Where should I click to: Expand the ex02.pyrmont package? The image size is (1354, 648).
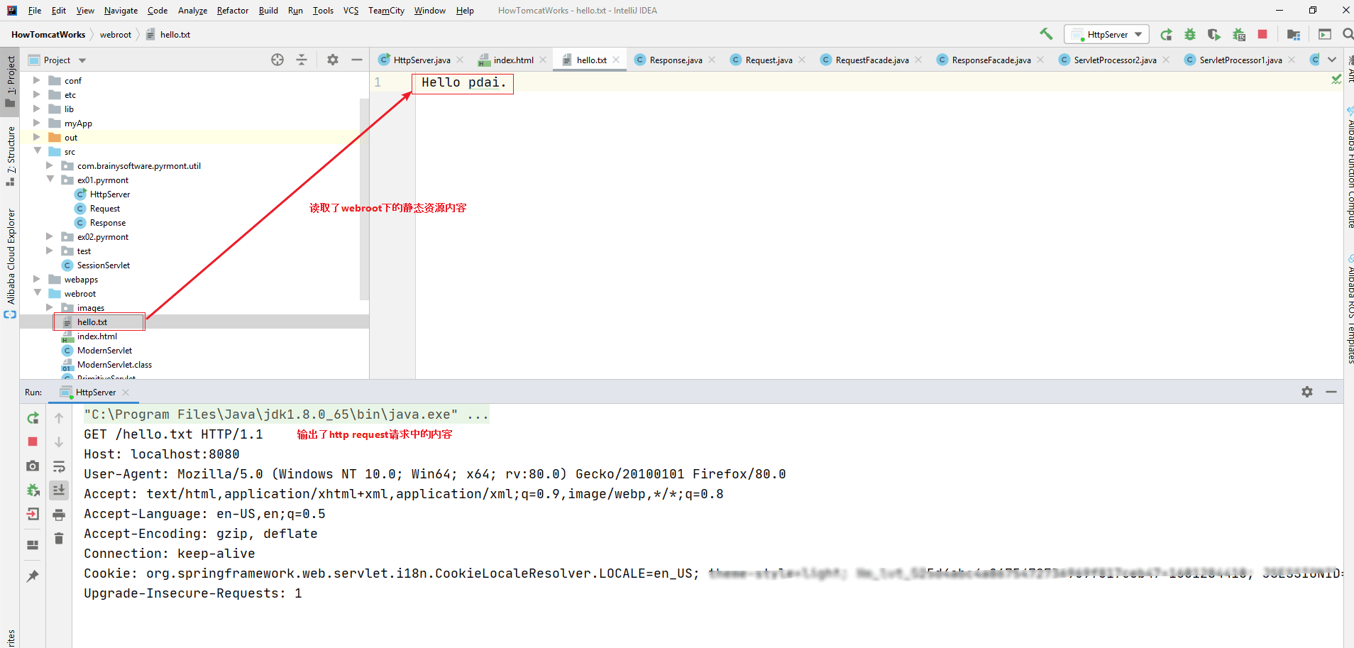click(50, 236)
